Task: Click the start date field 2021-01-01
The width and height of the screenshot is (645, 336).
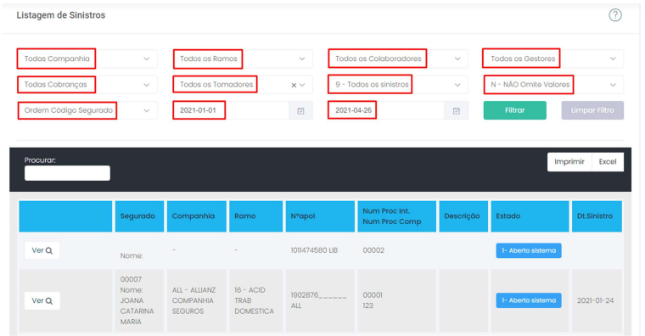Action: (x=230, y=110)
